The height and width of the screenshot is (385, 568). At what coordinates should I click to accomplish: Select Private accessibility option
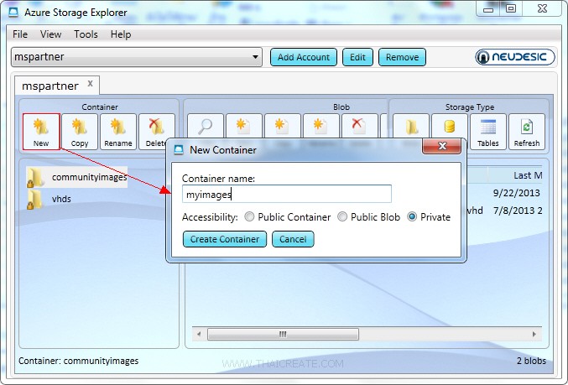pyautogui.click(x=412, y=216)
